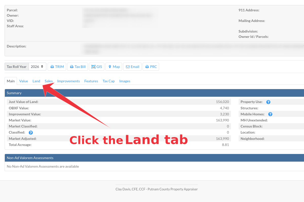Click the printer icon on the TRIM button
The image size is (304, 202).
pos(52,66)
